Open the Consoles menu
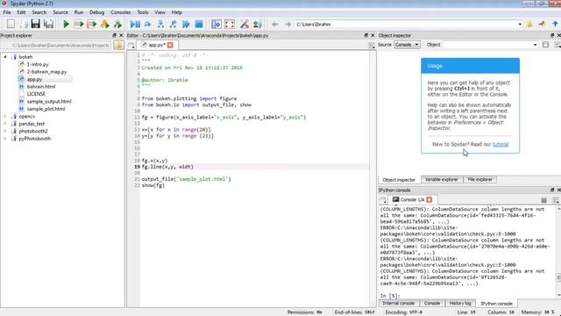The image size is (561, 316). point(121,12)
